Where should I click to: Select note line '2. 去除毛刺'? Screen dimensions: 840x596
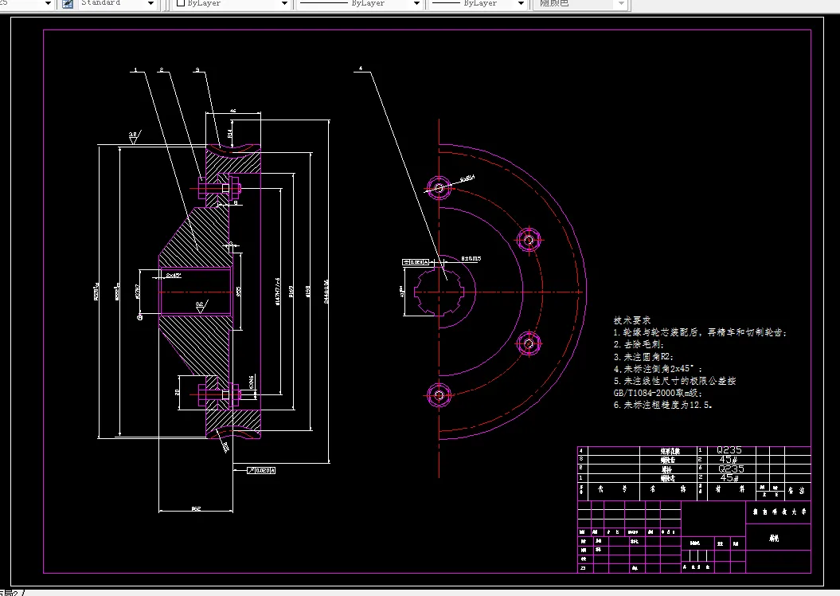pos(639,345)
